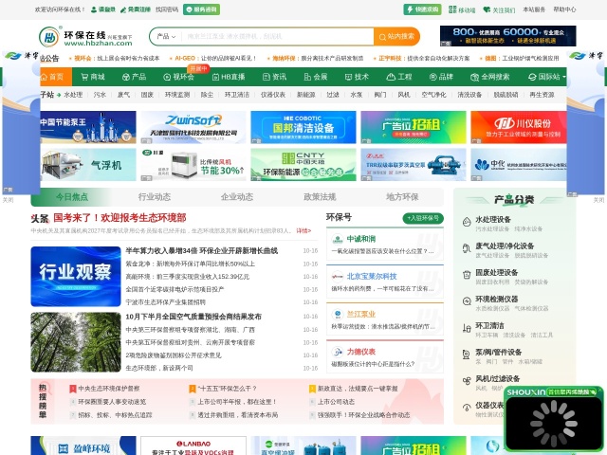Image resolution: width=607 pixels, height=455 pixels.
Task: Select the 今日焦点 tab
Action: 72,197
